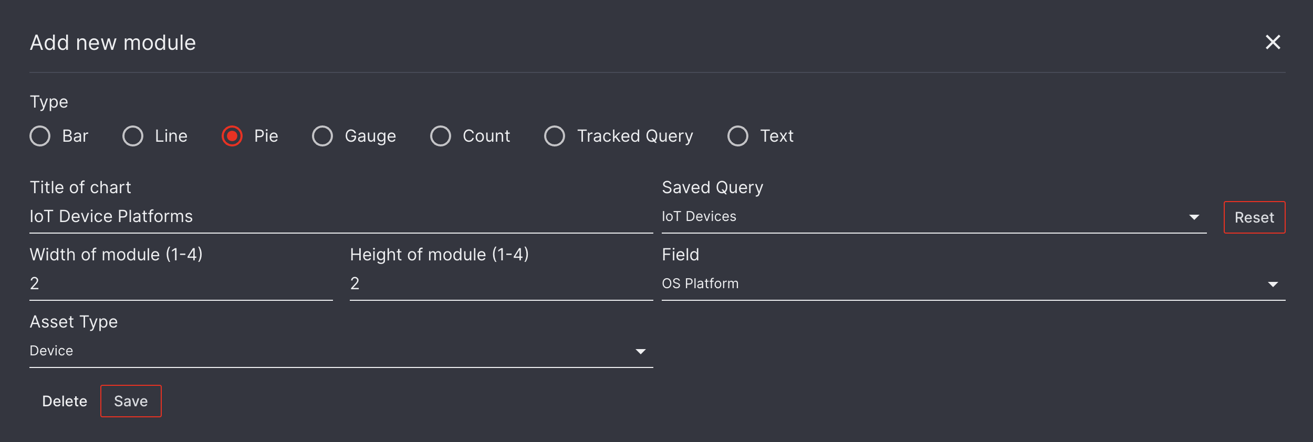Select the Pie chart type

(232, 136)
